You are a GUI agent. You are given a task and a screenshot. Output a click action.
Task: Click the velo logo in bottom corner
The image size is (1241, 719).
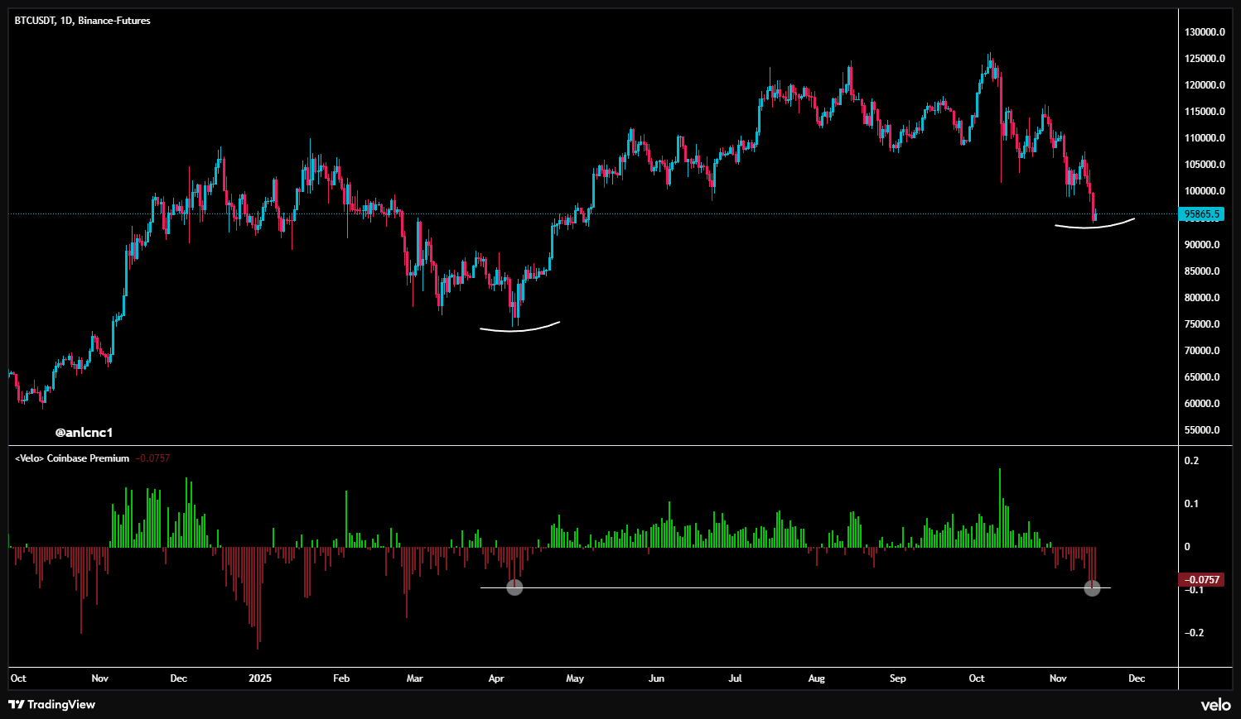point(1215,704)
